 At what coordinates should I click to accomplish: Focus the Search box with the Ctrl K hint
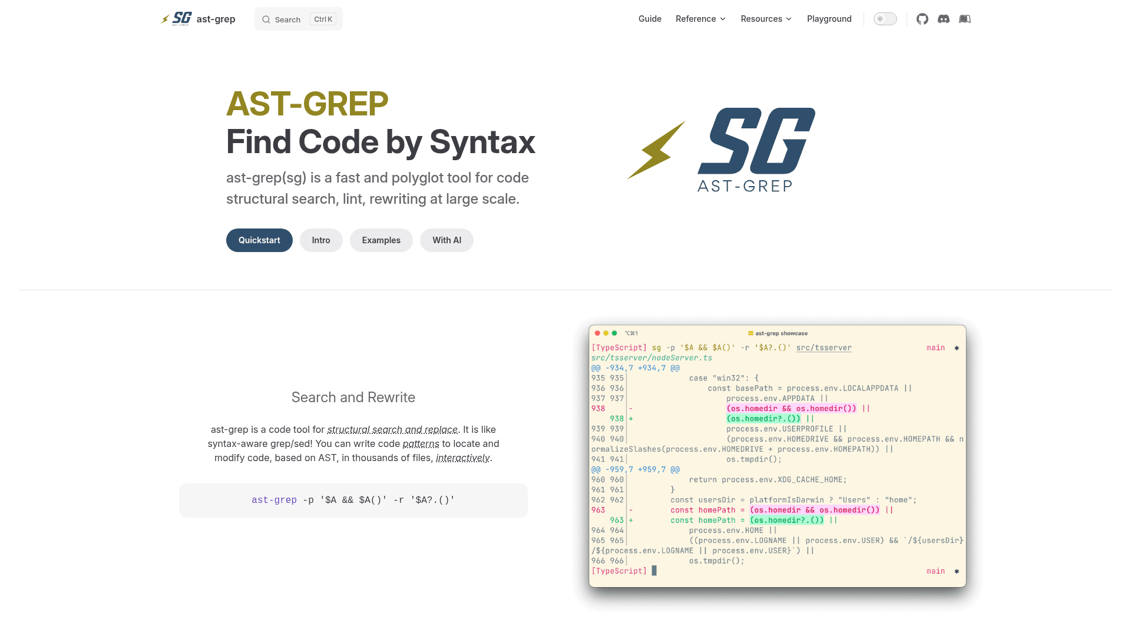coord(299,19)
